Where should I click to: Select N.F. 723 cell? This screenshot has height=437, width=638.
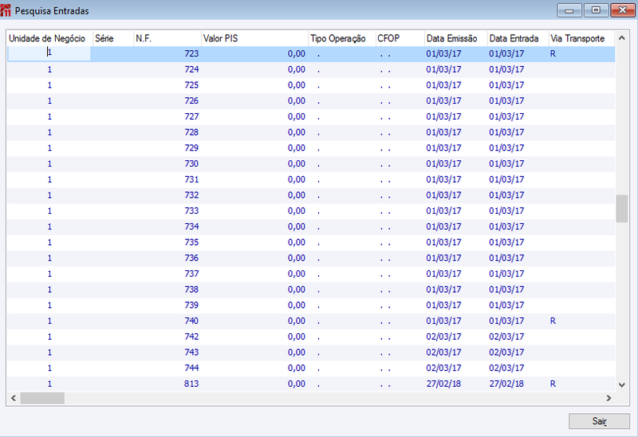pos(167,53)
